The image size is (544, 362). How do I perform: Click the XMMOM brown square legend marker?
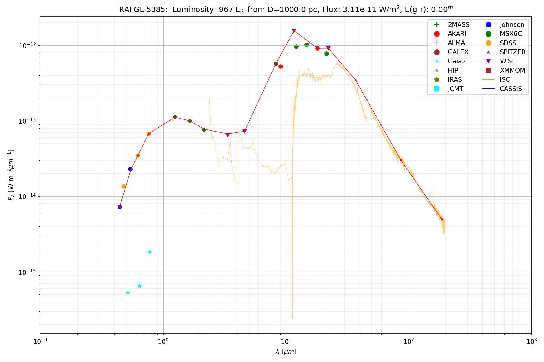click(488, 71)
